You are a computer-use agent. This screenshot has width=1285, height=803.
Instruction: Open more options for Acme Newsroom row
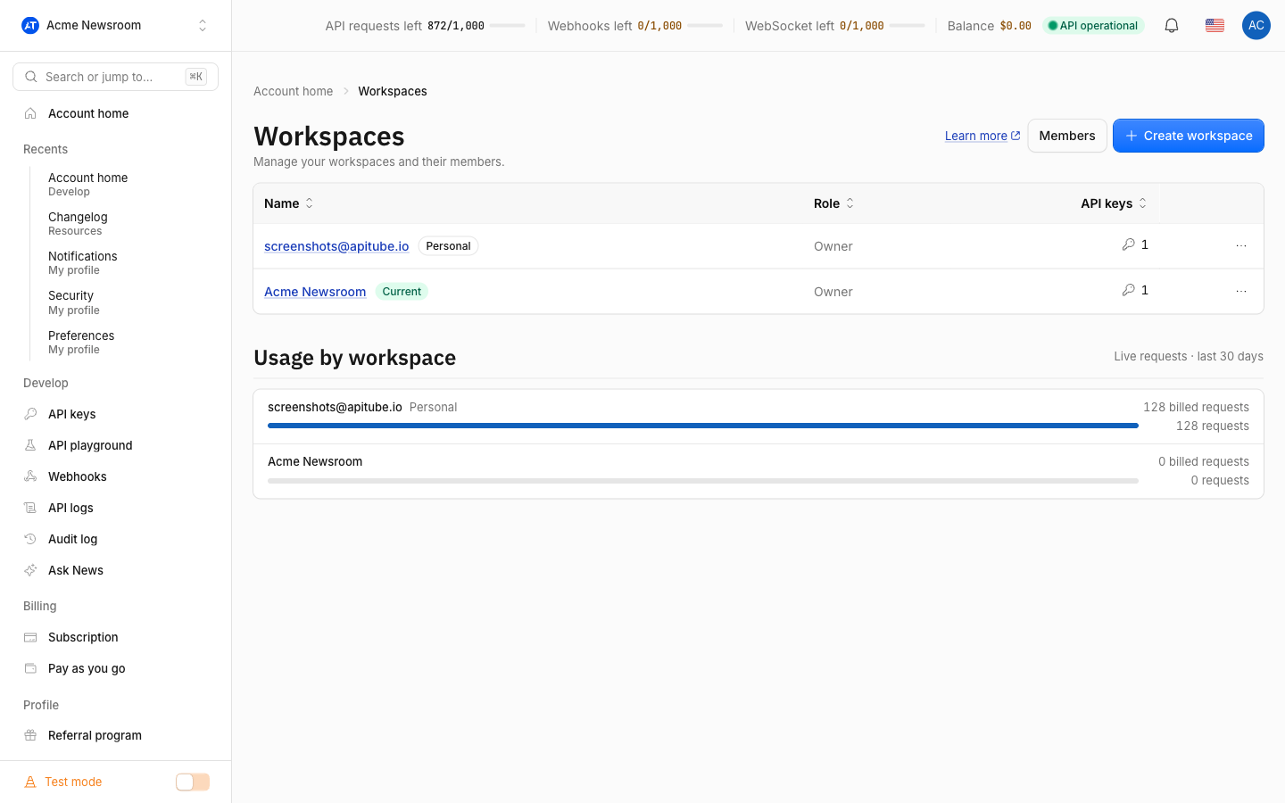pyautogui.click(x=1241, y=292)
